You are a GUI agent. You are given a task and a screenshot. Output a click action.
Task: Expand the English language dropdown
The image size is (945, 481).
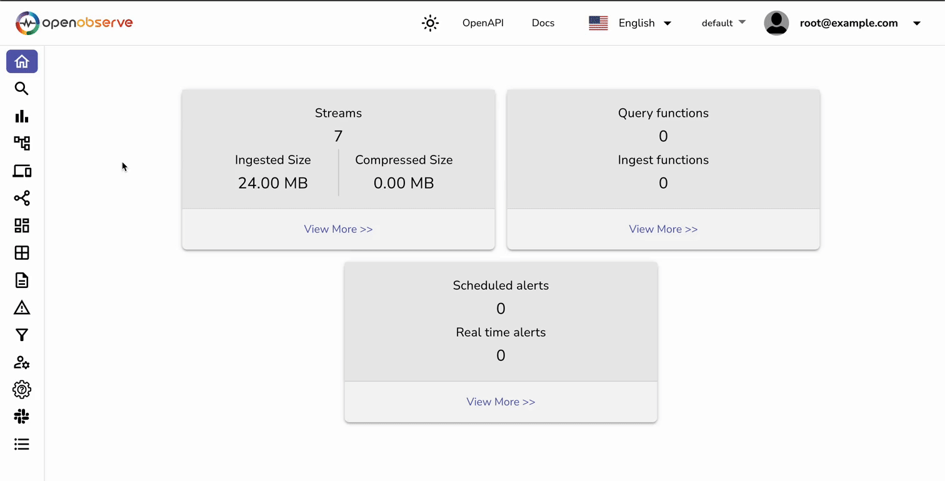tap(636, 23)
